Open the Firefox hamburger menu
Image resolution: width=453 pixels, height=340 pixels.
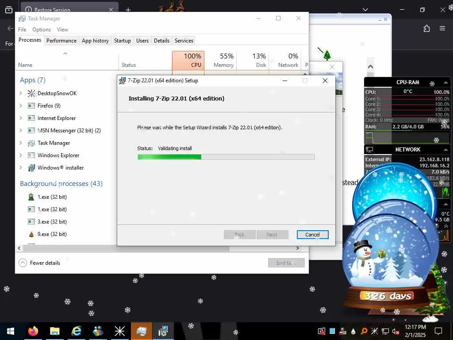pyautogui.click(x=442, y=28)
